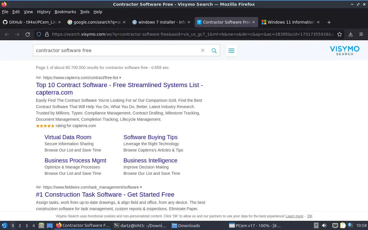Open the View menu
The width and height of the screenshot is (368, 230).
(28, 12)
